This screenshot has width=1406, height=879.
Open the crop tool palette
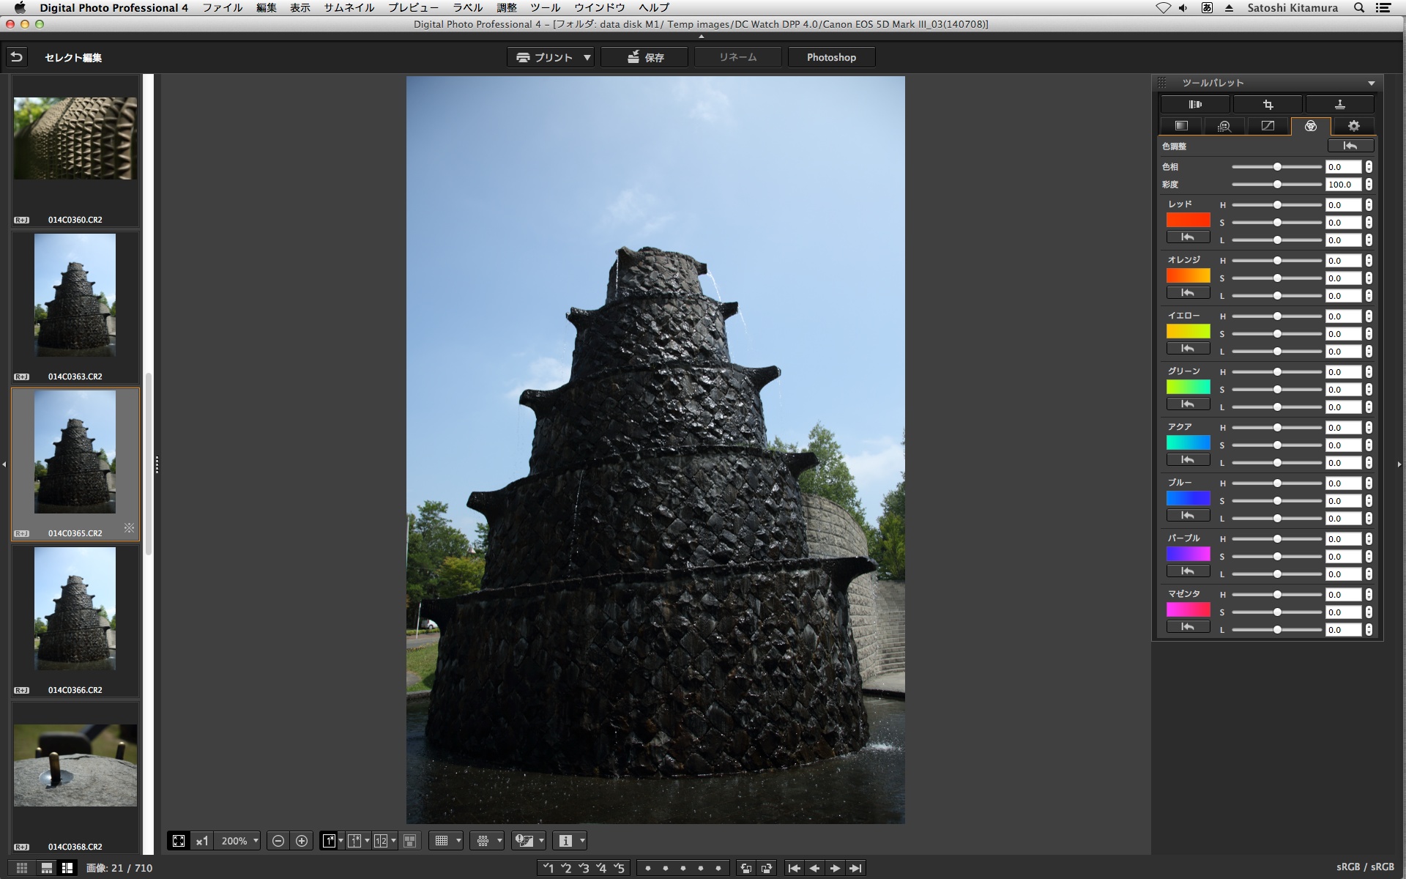pyautogui.click(x=1268, y=105)
